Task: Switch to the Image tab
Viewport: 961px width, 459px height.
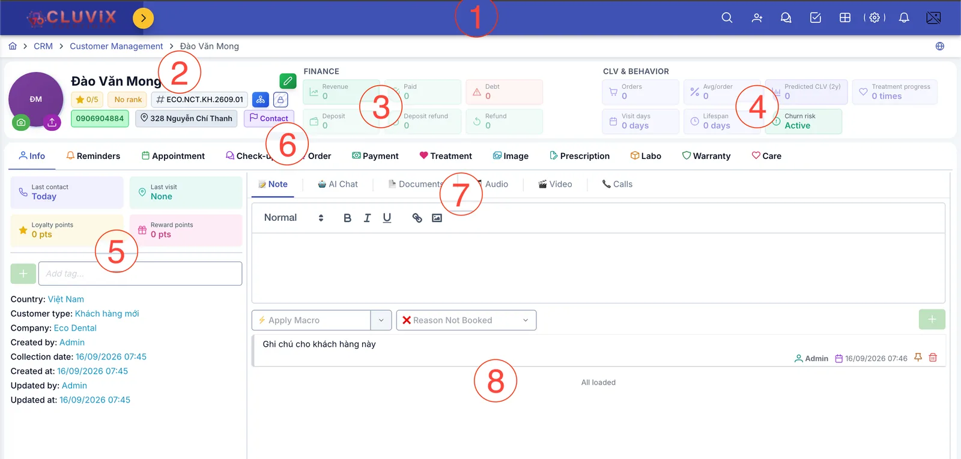Action: pyautogui.click(x=511, y=156)
